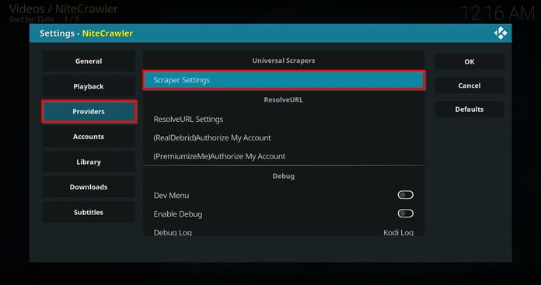The width and height of the screenshot is (541, 285).
Task: Click the Kodi logo icon in header
Action: [501, 33]
